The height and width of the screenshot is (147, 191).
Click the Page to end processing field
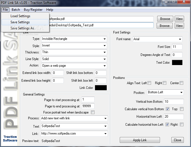point(88,106)
